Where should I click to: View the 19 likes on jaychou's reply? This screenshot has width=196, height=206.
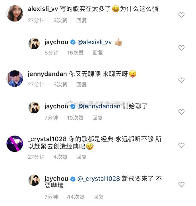75,118
